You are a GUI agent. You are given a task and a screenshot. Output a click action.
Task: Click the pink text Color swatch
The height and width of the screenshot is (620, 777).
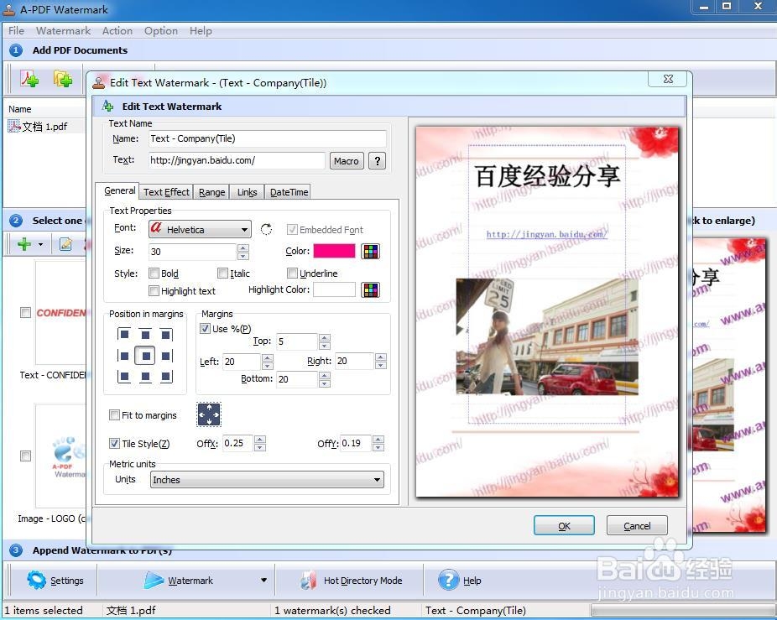click(x=335, y=251)
